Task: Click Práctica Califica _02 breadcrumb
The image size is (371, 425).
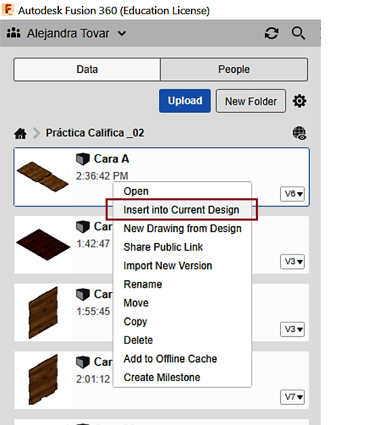Action: click(95, 133)
